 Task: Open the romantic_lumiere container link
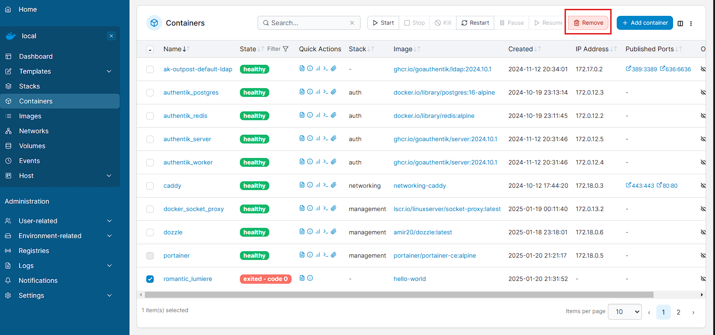[x=188, y=279]
